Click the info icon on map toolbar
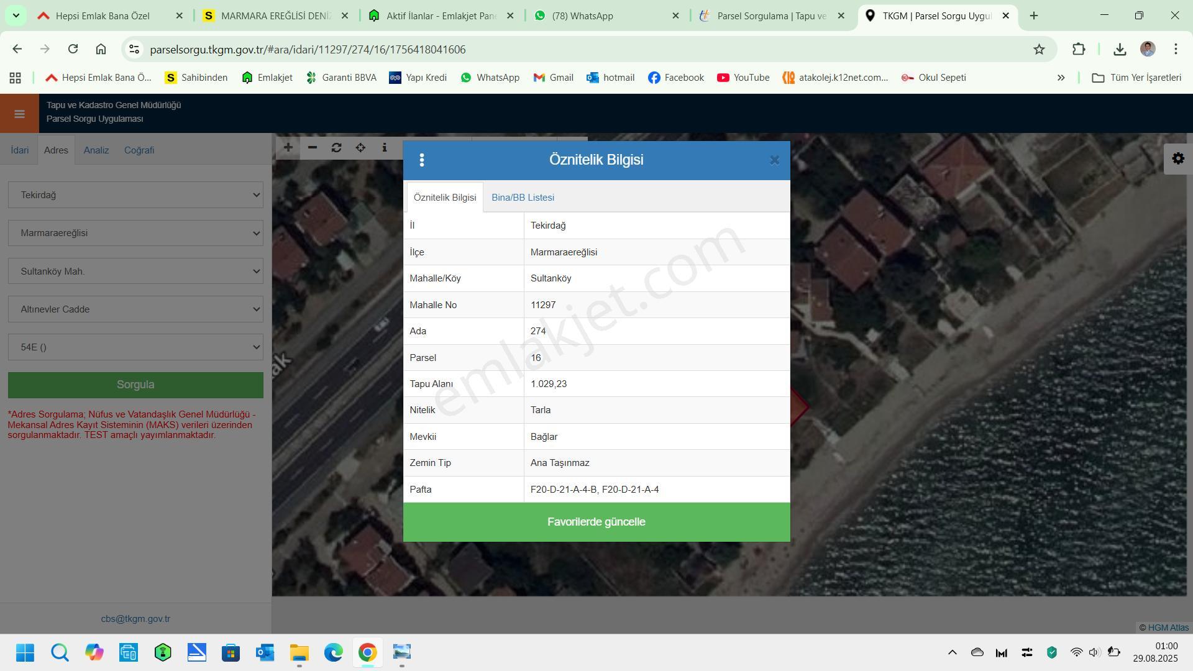Image resolution: width=1193 pixels, height=671 pixels. pyautogui.click(x=385, y=148)
